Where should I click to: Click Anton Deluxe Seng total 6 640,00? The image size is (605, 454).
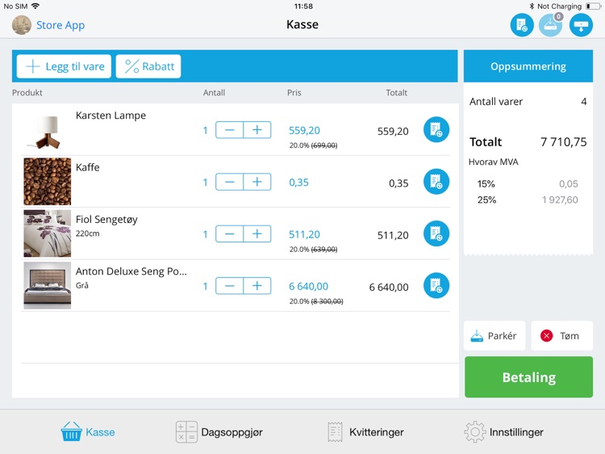[389, 287]
